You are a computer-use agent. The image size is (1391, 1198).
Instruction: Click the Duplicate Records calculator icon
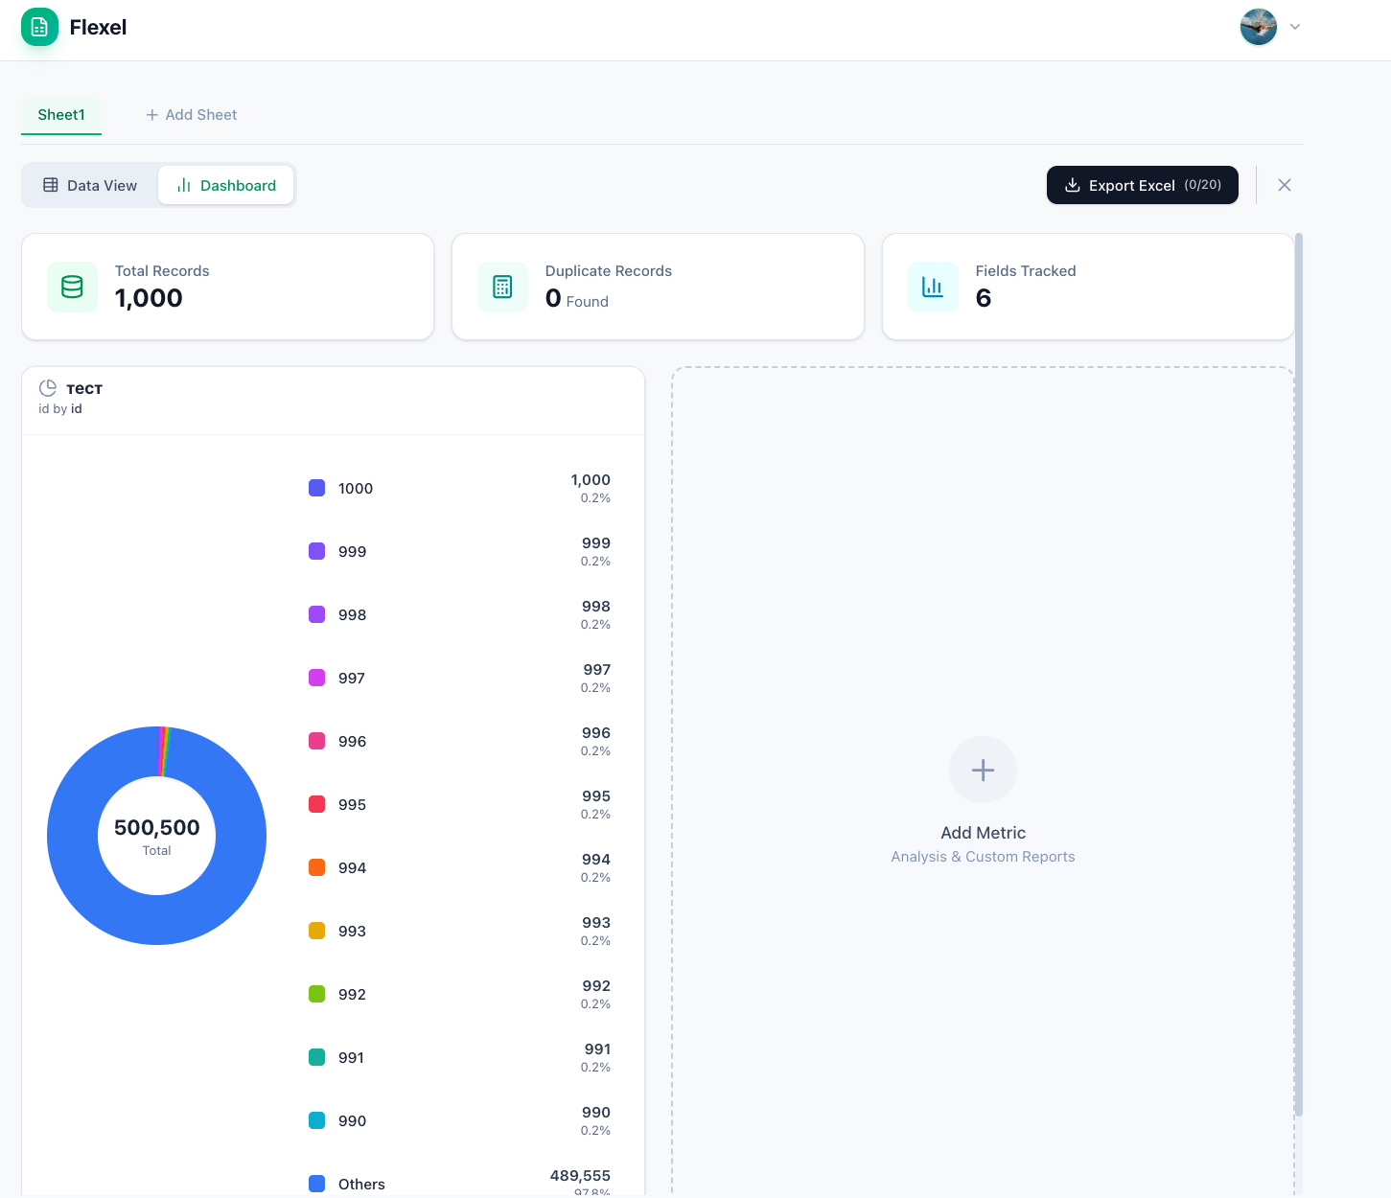tap(502, 287)
